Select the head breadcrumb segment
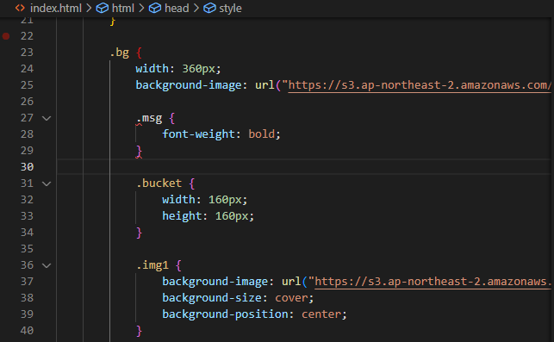The height and width of the screenshot is (342, 554). 177,8
